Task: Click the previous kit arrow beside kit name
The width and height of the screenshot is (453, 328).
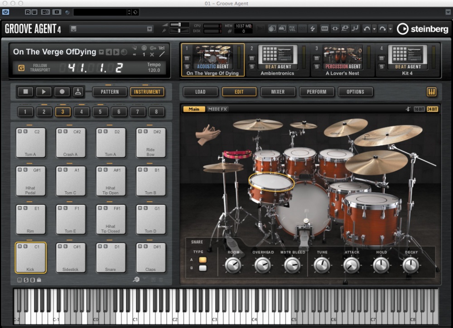Action: [109, 52]
